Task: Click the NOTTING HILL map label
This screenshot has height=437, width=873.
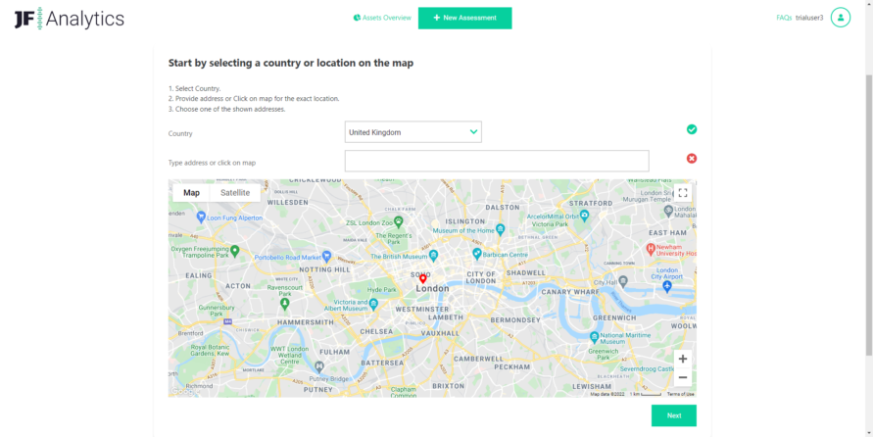Action: [x=324, y=269]
